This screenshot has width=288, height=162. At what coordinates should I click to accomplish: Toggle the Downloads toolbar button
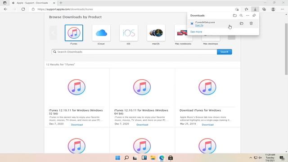pyautogui.click(x=255, y=9)
